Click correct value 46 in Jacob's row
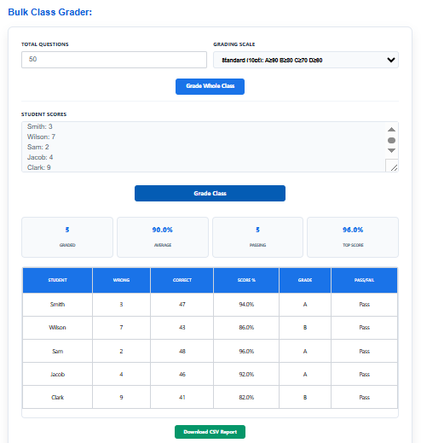Viewport: 421px width, 443px height. click(x=182, y=374)
